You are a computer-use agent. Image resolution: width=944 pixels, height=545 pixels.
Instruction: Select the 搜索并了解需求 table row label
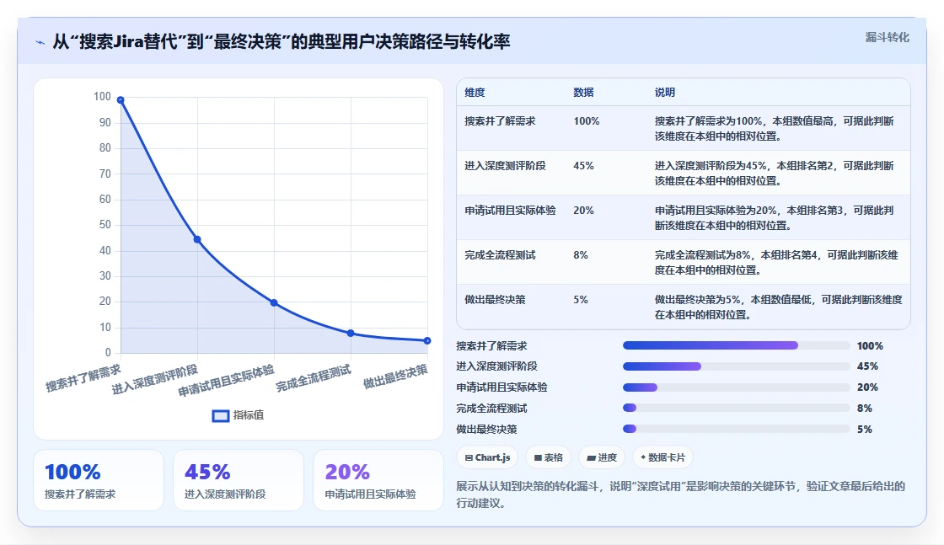click(x=500, y=121)
